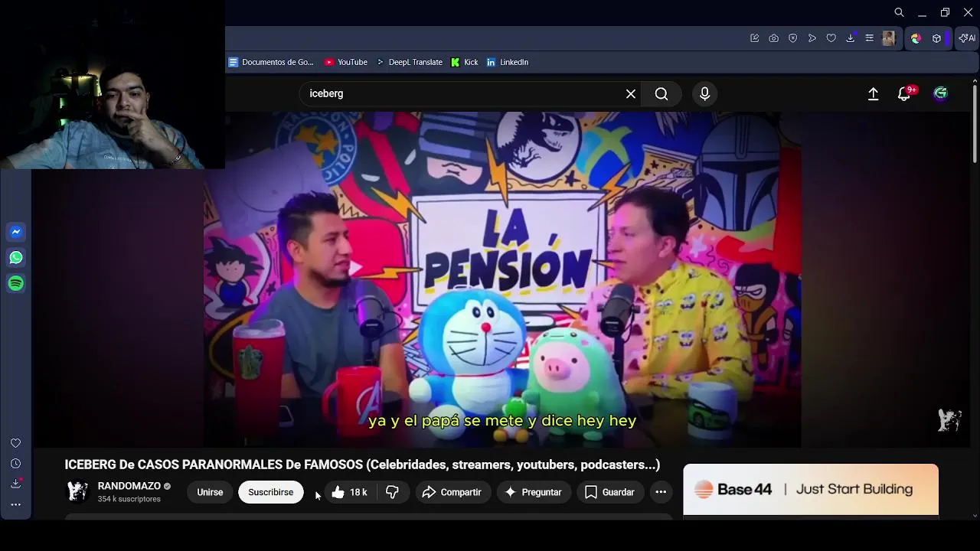Click the send/flow arrow icon in toolbar
The height and width of the screenshot is (551, 980).
[812, 38]
